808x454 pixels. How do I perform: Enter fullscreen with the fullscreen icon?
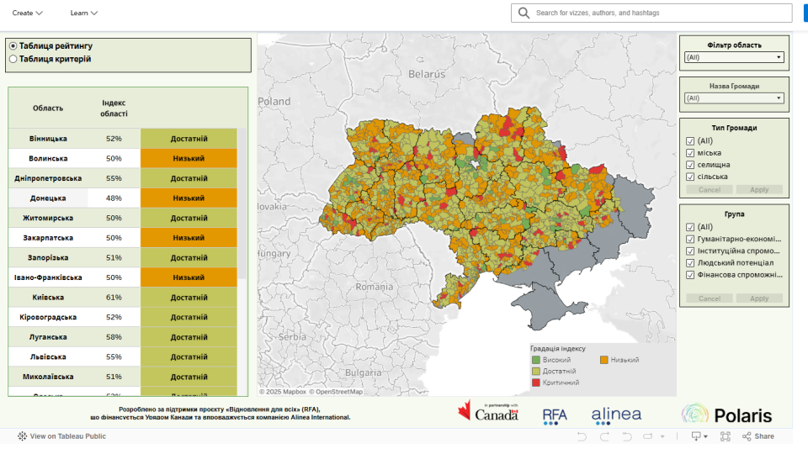pyautogui.click(x=725, y=436)
